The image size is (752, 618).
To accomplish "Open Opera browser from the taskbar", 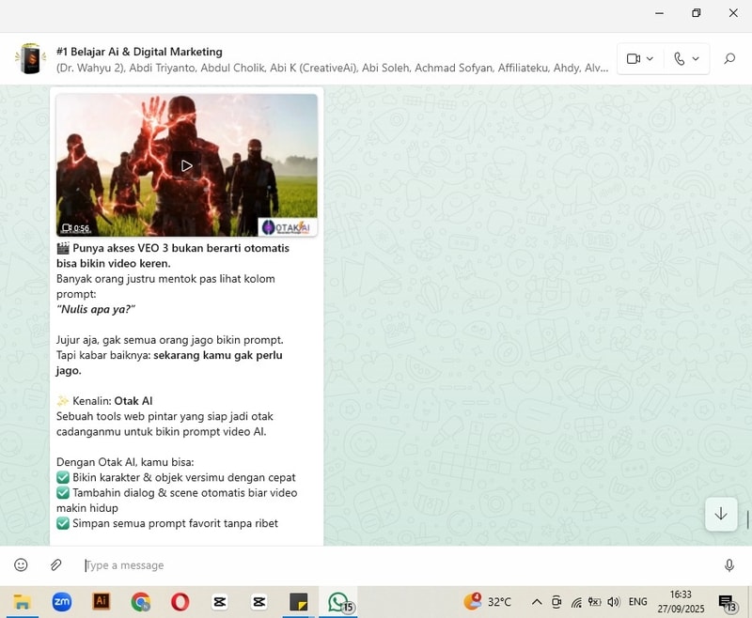I will (180, 602).
